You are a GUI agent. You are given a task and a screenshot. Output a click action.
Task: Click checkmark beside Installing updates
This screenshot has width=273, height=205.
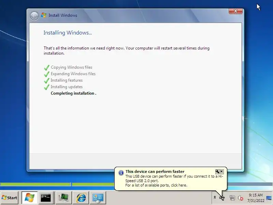[47, 87]
